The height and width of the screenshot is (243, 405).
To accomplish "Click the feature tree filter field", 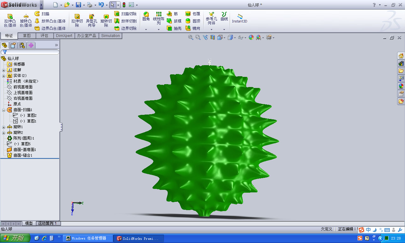I will click(30, 52).
